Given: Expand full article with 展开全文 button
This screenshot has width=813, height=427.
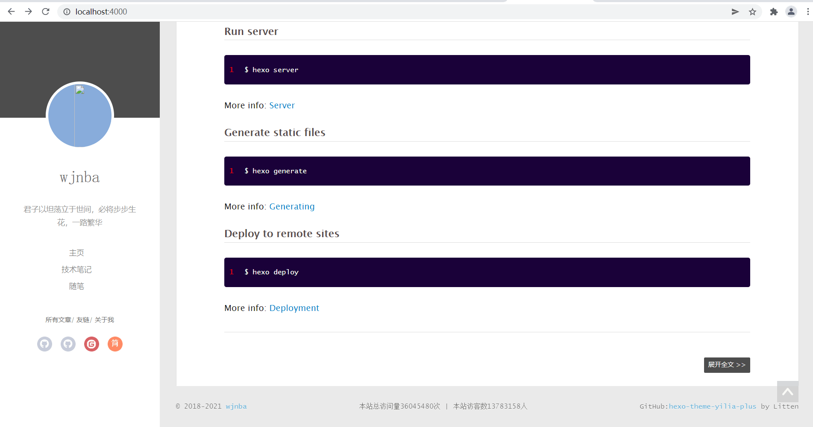Looking at the screenshot, I should point(727,365).
